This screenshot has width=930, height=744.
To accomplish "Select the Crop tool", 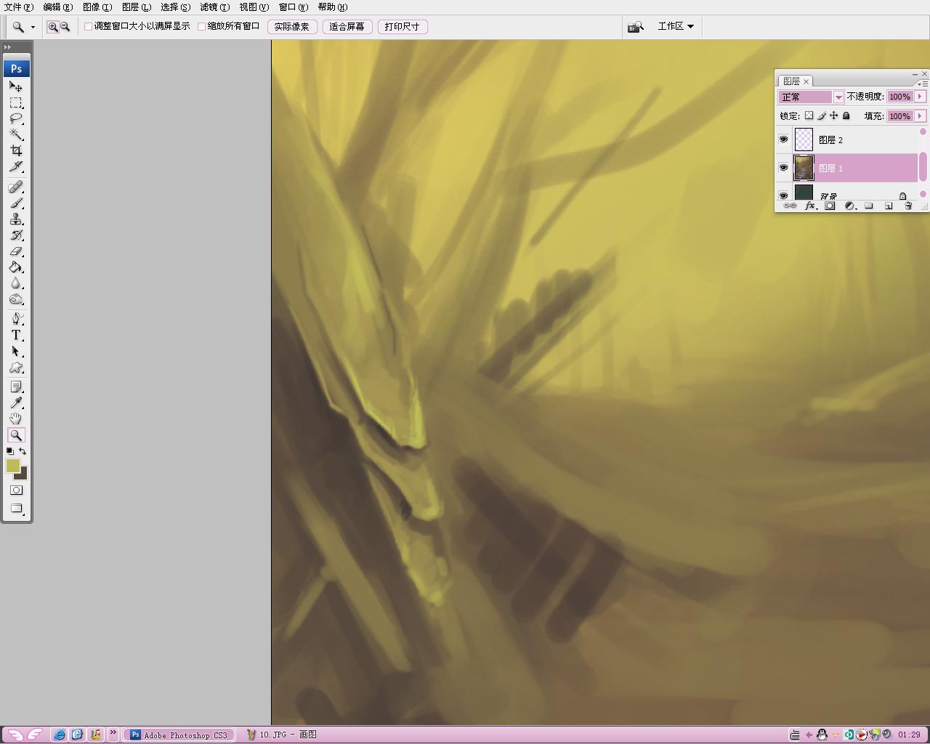I will coord(16,150).
